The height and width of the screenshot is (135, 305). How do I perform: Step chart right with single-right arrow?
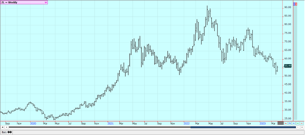click(298, 127)
